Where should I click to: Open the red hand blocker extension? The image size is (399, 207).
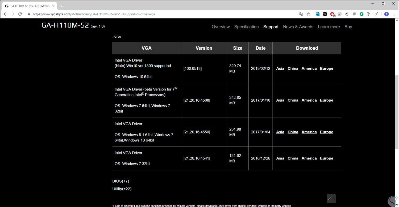pyautogui.click(x=332, y=14)
